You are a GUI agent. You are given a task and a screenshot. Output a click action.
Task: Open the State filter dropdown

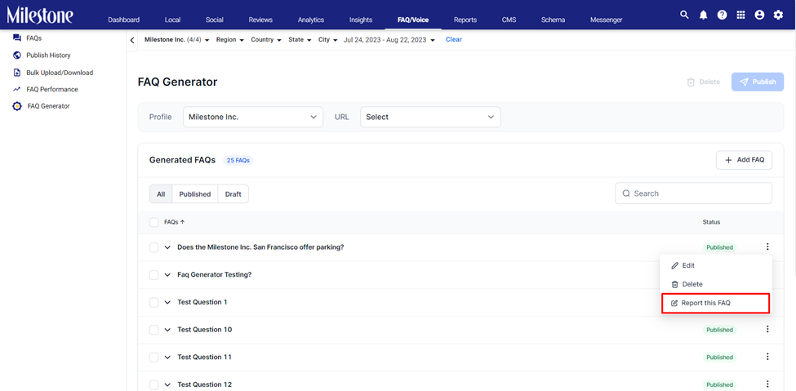click(x=300, y=40)
